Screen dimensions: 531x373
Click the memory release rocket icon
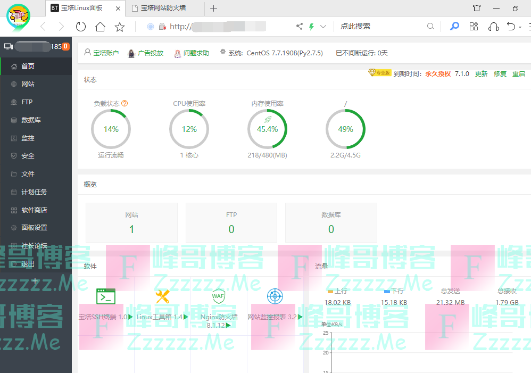point(268,120)
